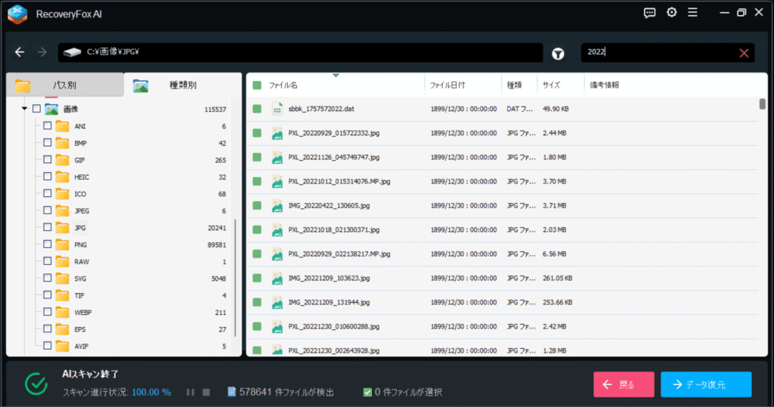Click the path field C:¥画像¥JPG¥
The width and height of the screenshot is (774, 407).
pyautogui.click(x=300, y=52)
